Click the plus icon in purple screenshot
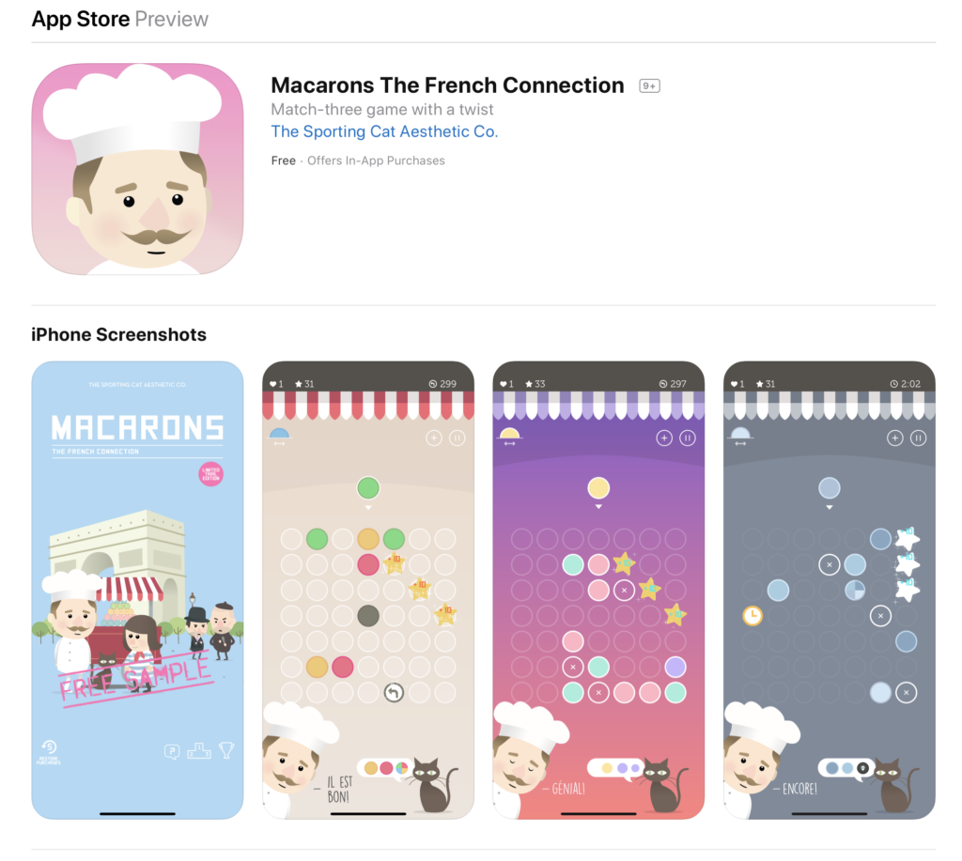 (664, 438)
